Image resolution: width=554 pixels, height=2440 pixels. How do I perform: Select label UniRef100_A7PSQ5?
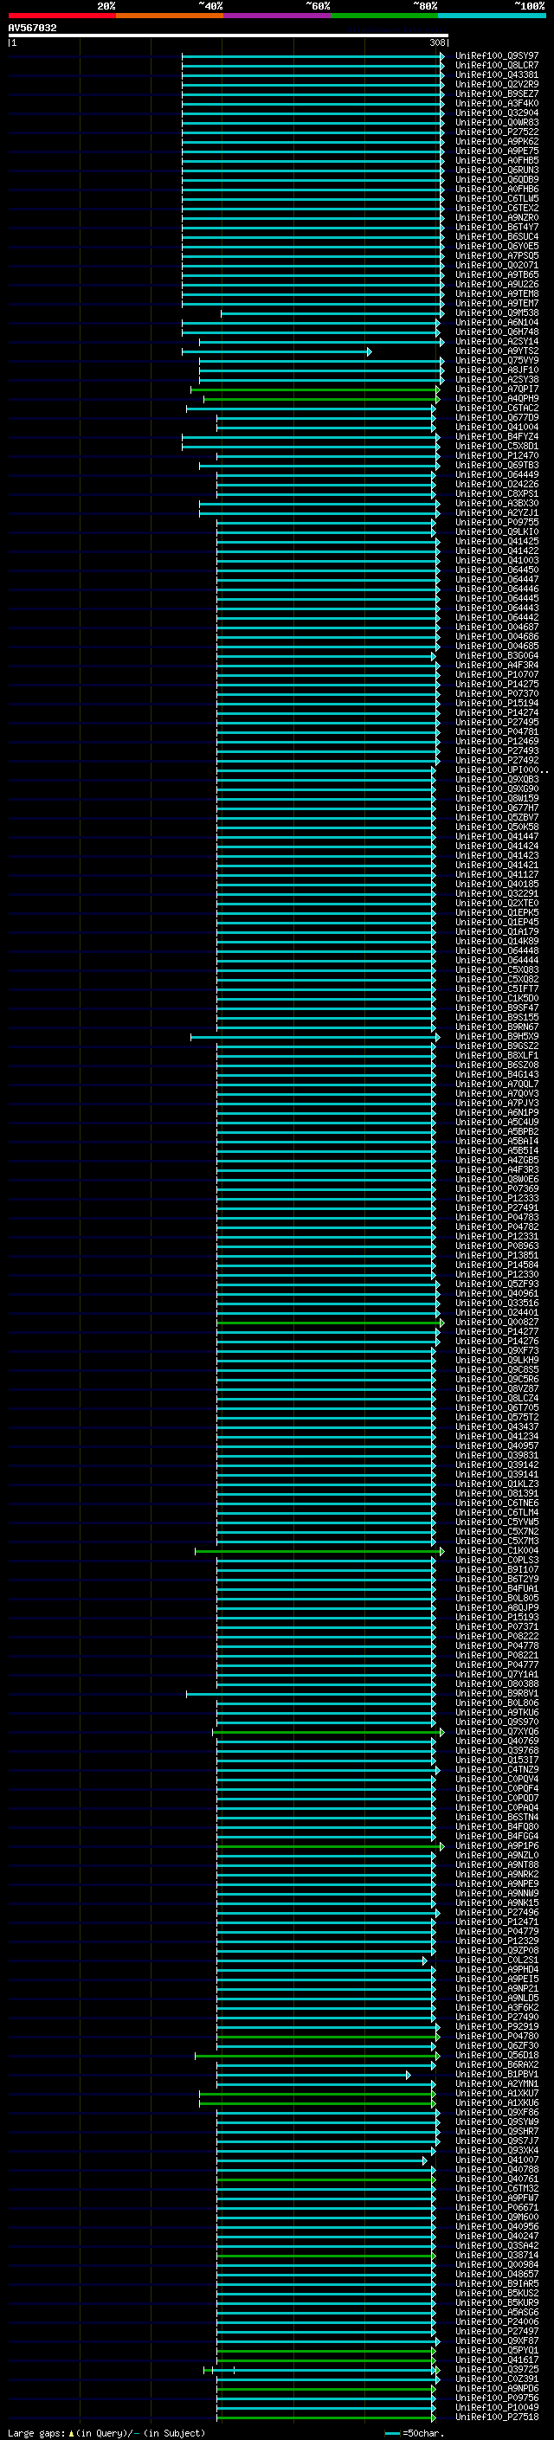[497, 255]
